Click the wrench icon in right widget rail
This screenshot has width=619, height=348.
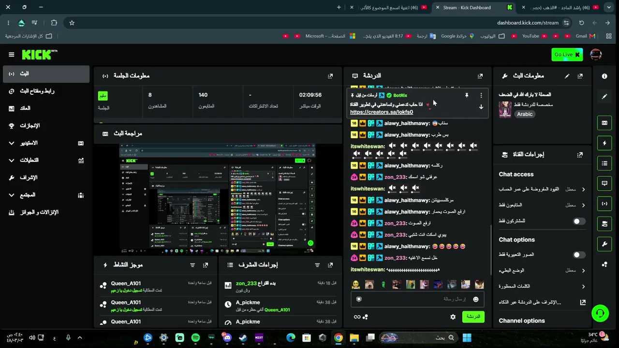604,244
